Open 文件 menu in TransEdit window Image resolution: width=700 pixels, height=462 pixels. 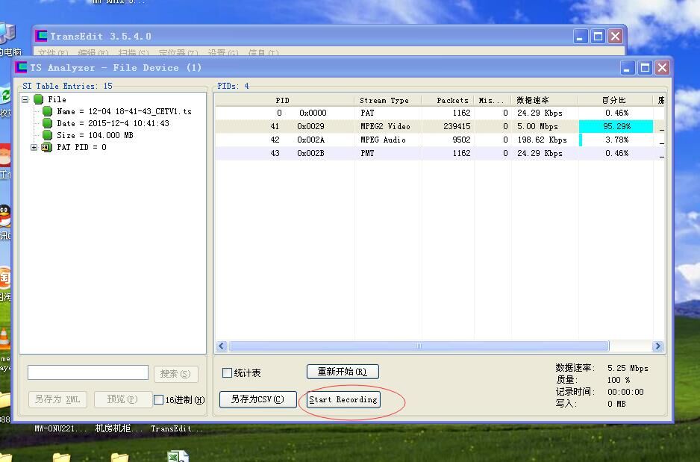(53, 53)
